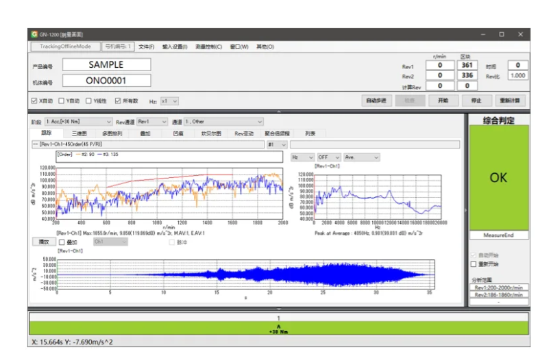Open the 阶段 dropdown showing Acc.[+30 Nm]

(77, 121)
